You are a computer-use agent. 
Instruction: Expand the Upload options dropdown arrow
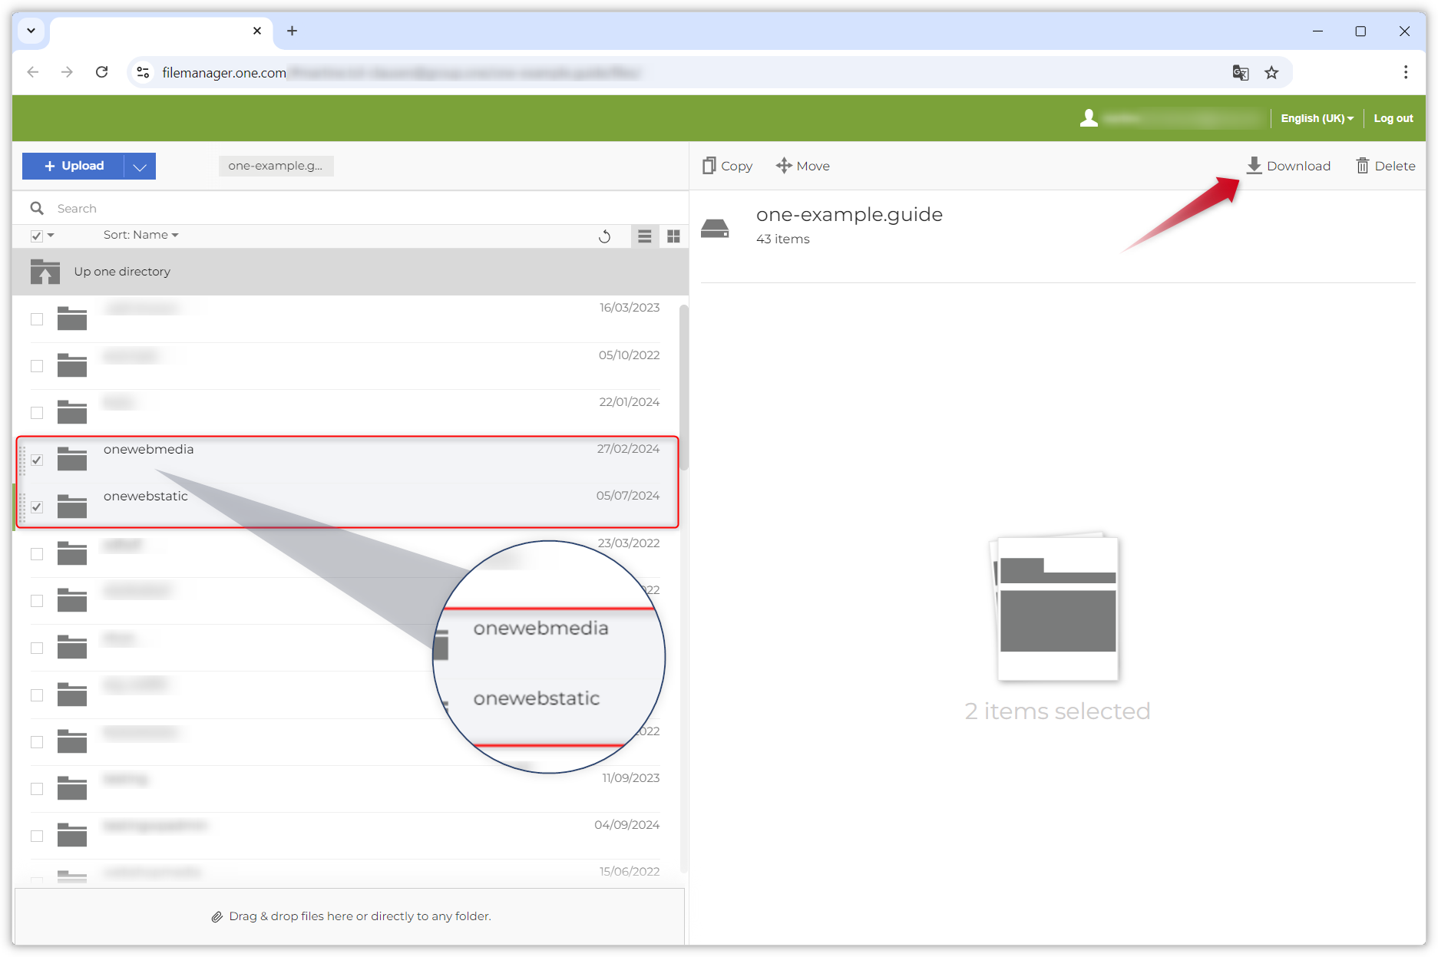[139, 167]
